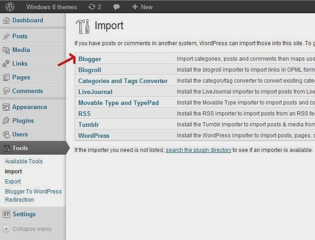Select the Tools menu heading
The height and width of the screenshot is (240, 315).
[20, 148]
